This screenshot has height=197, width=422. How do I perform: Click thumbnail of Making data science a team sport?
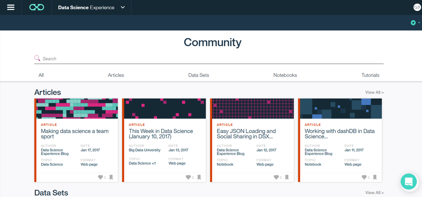(x=77, y=108)
